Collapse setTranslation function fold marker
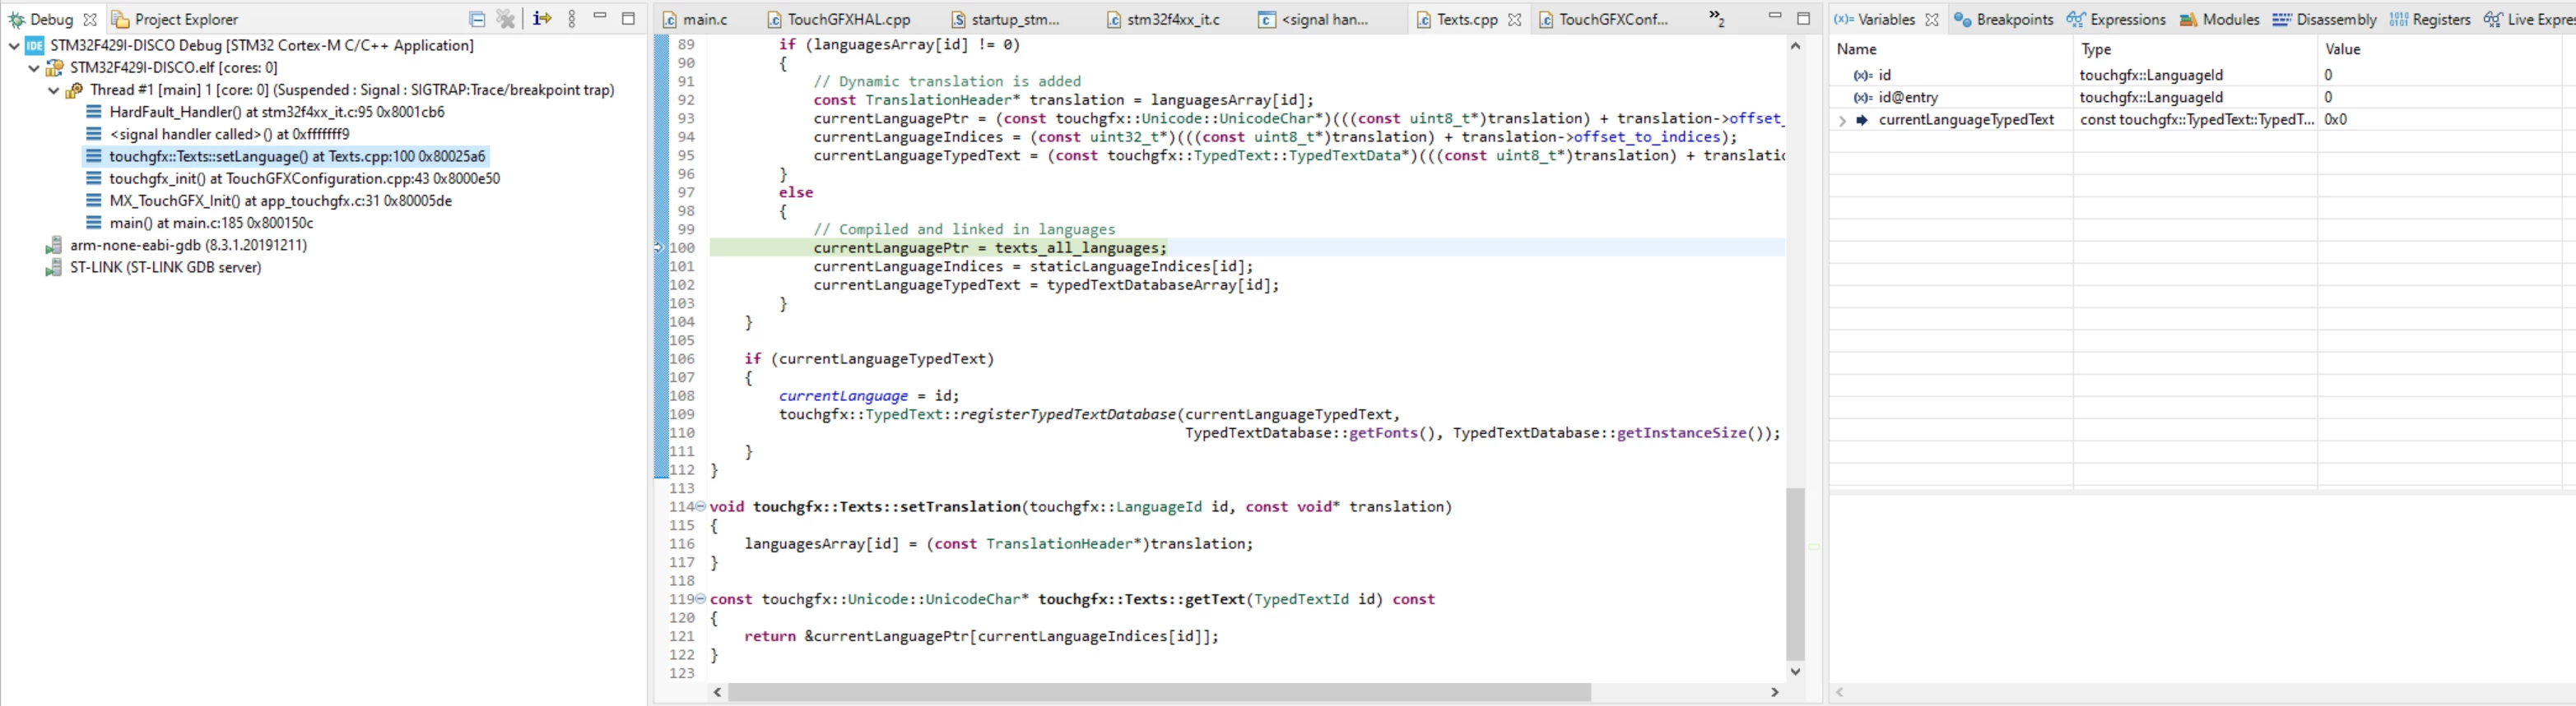 tap(701, 506)
